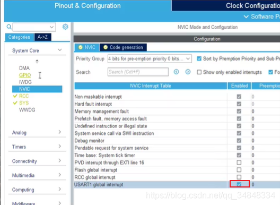This screenshot has height=205, width=280.
Task: Open the Priority Group dropdown
Action: point(150,58)
